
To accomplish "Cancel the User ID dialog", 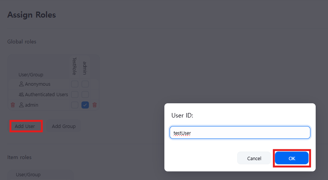I will click(254, 158).
